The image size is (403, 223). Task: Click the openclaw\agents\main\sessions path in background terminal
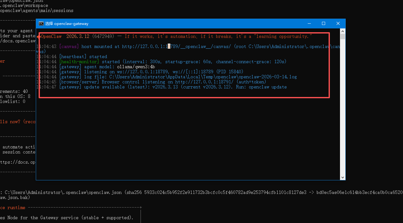pyautogui.click(x=37, y=10)
